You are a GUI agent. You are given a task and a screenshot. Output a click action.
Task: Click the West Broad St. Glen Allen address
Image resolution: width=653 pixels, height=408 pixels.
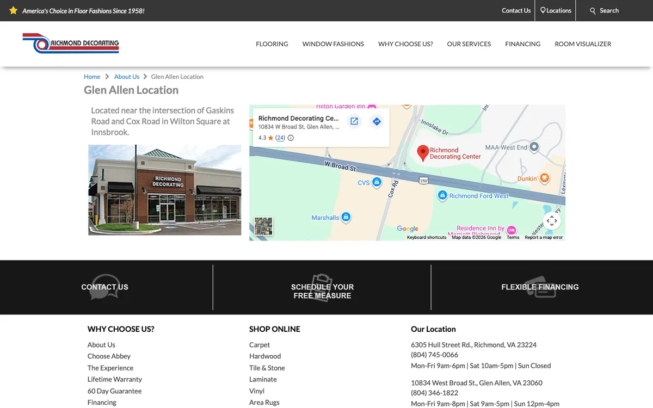(x=477, y=383)
